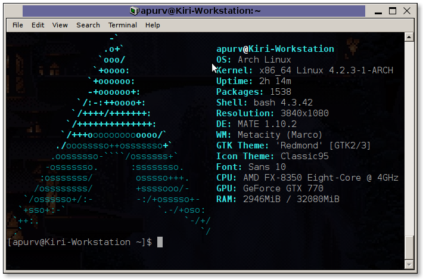
Task: Click the apurv@Kiri-Workstation header in output
Action: [275, 49]
